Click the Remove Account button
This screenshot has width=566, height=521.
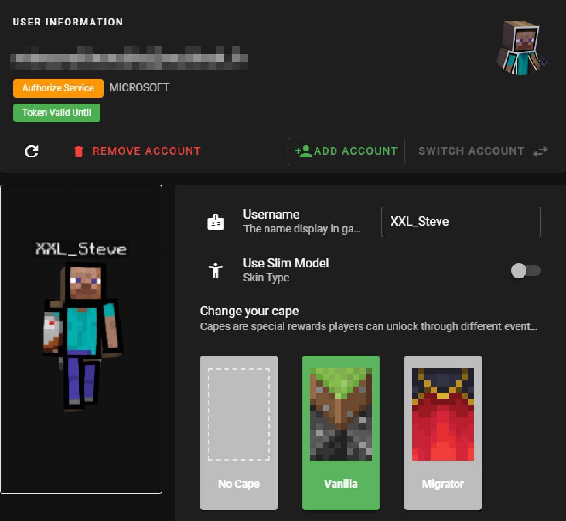[146, 151]
